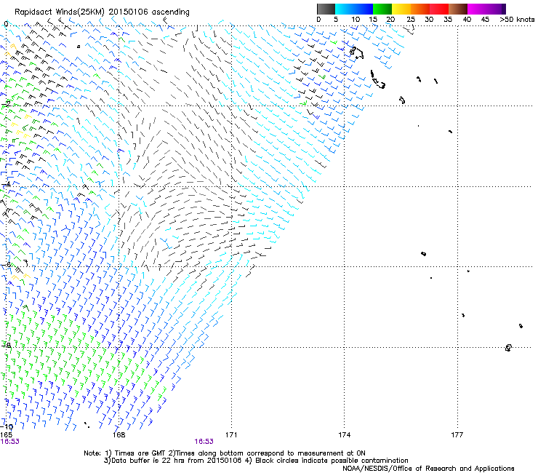Viewport: 538px width, 473px height.
Task: Click longitude label 174
Action: click(x=345, y=435)
